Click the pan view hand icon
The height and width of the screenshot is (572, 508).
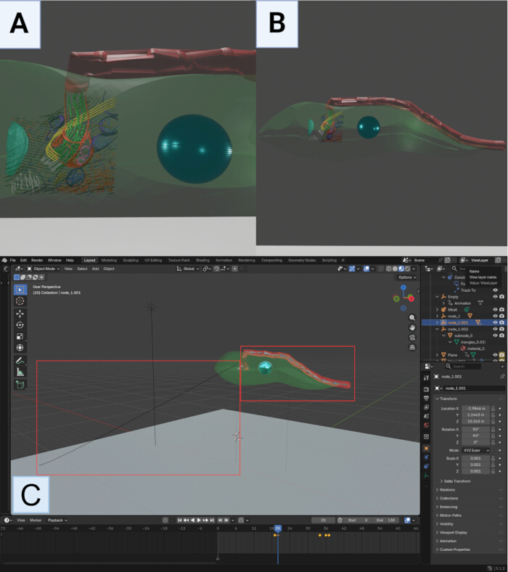412,327
